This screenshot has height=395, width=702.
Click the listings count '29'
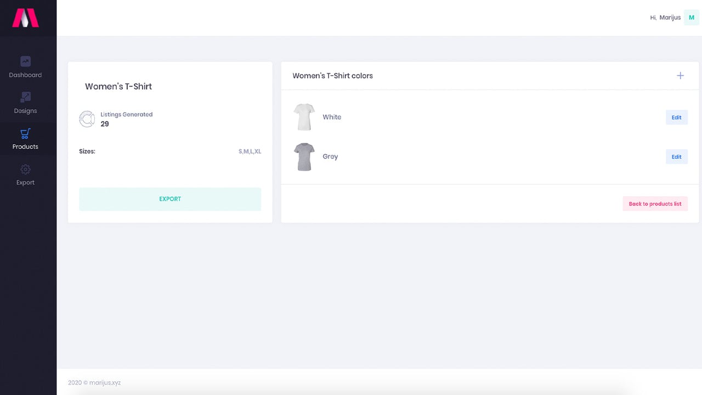tap(105, 124)
